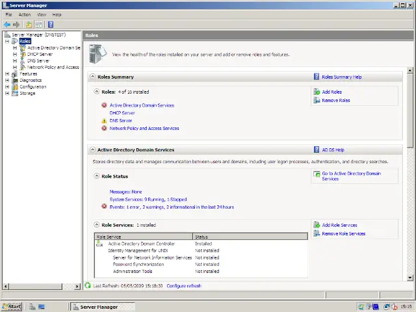Click the DHCP Server node icon in tree

pos(23,54)
